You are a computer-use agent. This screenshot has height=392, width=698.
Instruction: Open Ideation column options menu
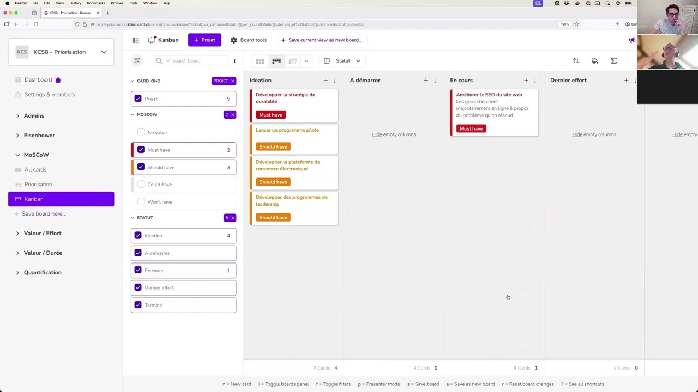click(335, 81)
